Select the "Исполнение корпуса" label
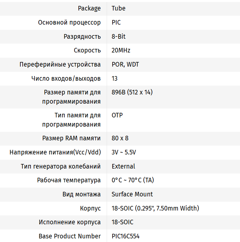240x242 pixels. pos(70,222)
